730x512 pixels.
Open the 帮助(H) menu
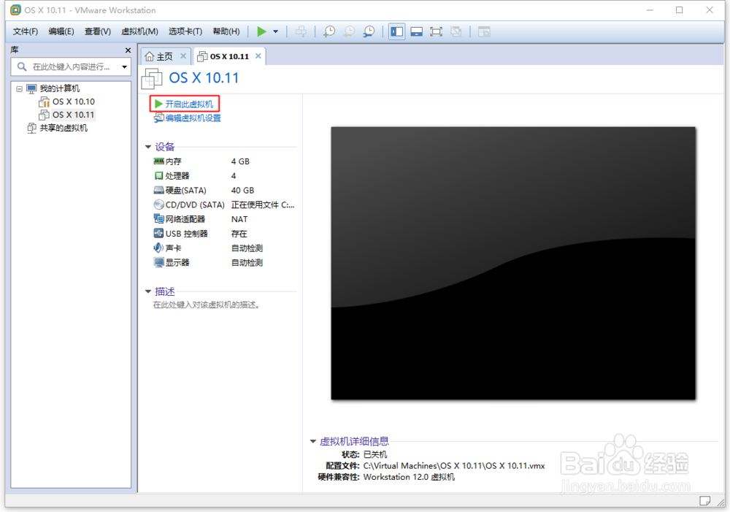coord(226,31)
